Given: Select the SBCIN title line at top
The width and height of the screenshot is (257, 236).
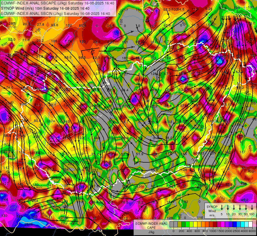Looking at the screenshot, I should (55, 14).
